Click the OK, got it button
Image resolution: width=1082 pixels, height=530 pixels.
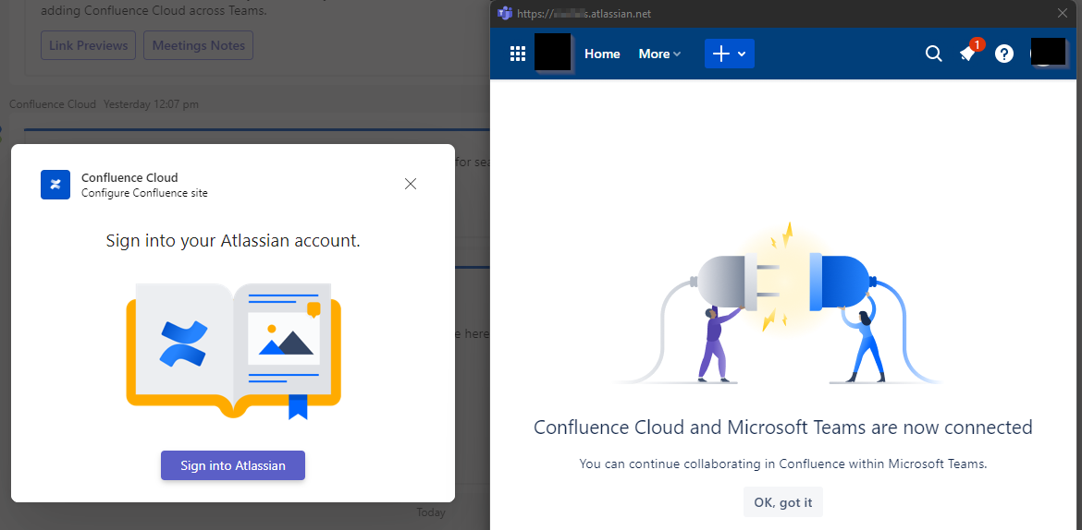click(783, 502)
